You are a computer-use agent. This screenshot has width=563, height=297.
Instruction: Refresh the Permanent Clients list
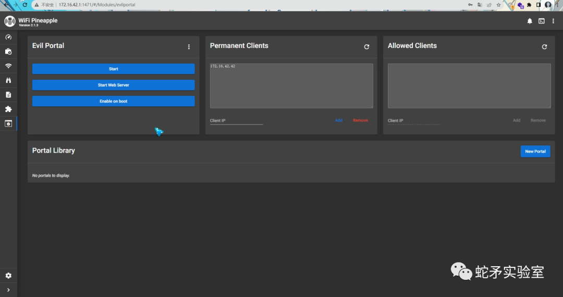tap(366, 46)
